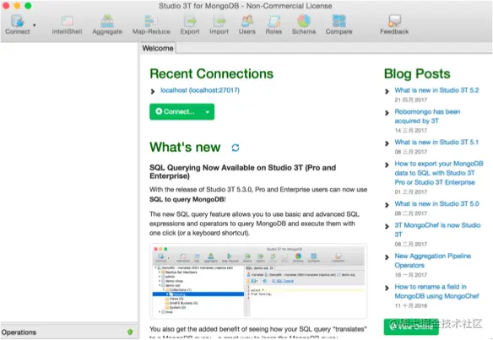Open the Schema explorer
This screenshot has height=340, width=493.
(304, 24)
